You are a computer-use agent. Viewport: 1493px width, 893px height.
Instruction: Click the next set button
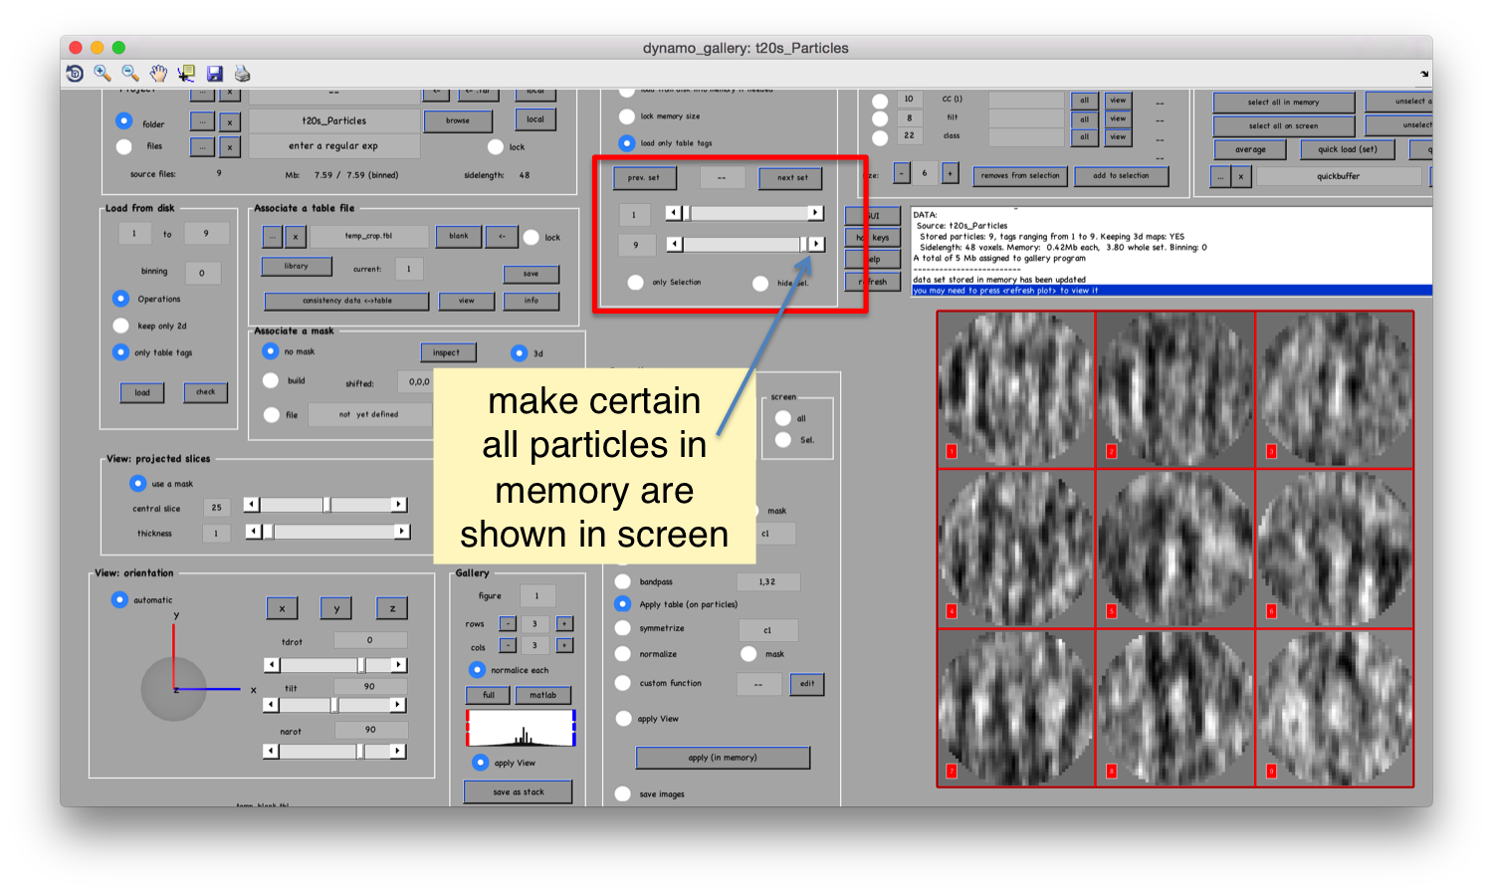tap(792, 178)
